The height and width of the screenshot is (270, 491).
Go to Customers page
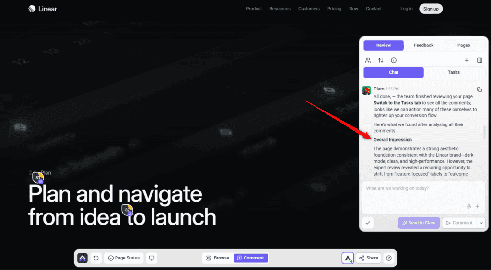[x=309, y=9]
